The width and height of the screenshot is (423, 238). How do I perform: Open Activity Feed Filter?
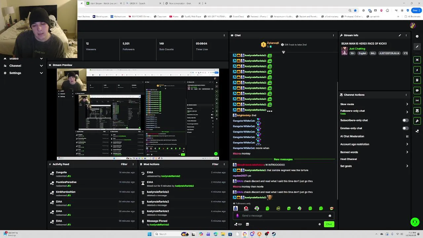(x=124, y=164)
